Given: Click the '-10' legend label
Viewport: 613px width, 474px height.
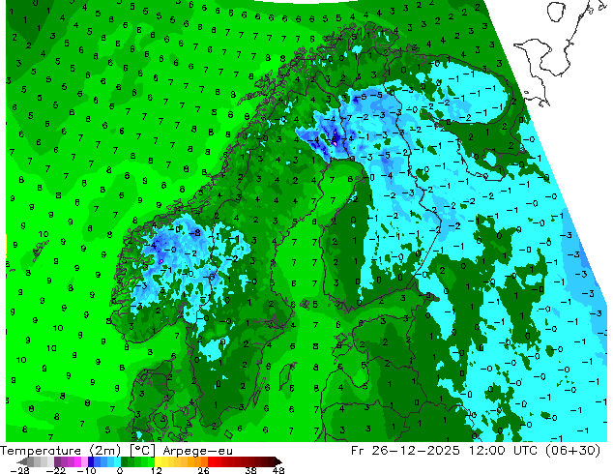Looking at the screenshot, I should (x=86, y=470).
